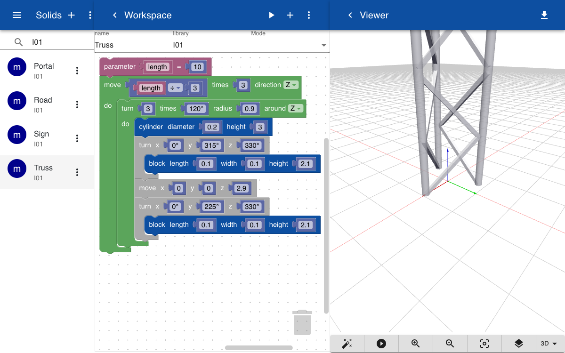565x353 pixels.
Task: Edit the divisor value 3
Action: [195, 88]
